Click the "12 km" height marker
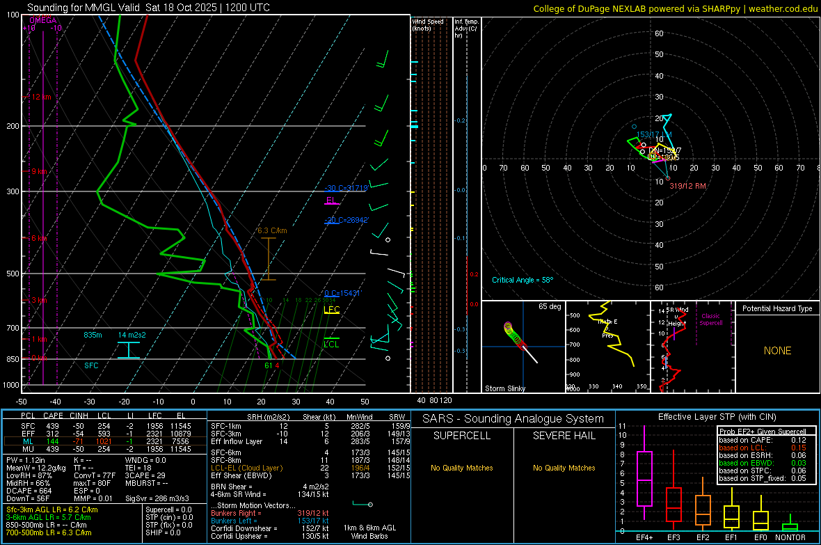This screenshot has height=545, width=821. (42, 97)
